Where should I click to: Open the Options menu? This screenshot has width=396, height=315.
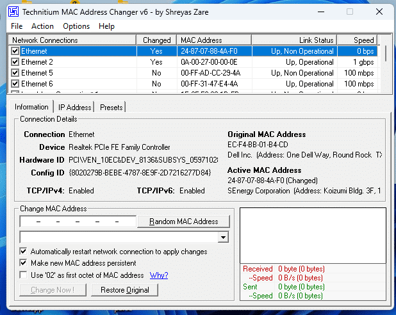(x=76, y=26)
